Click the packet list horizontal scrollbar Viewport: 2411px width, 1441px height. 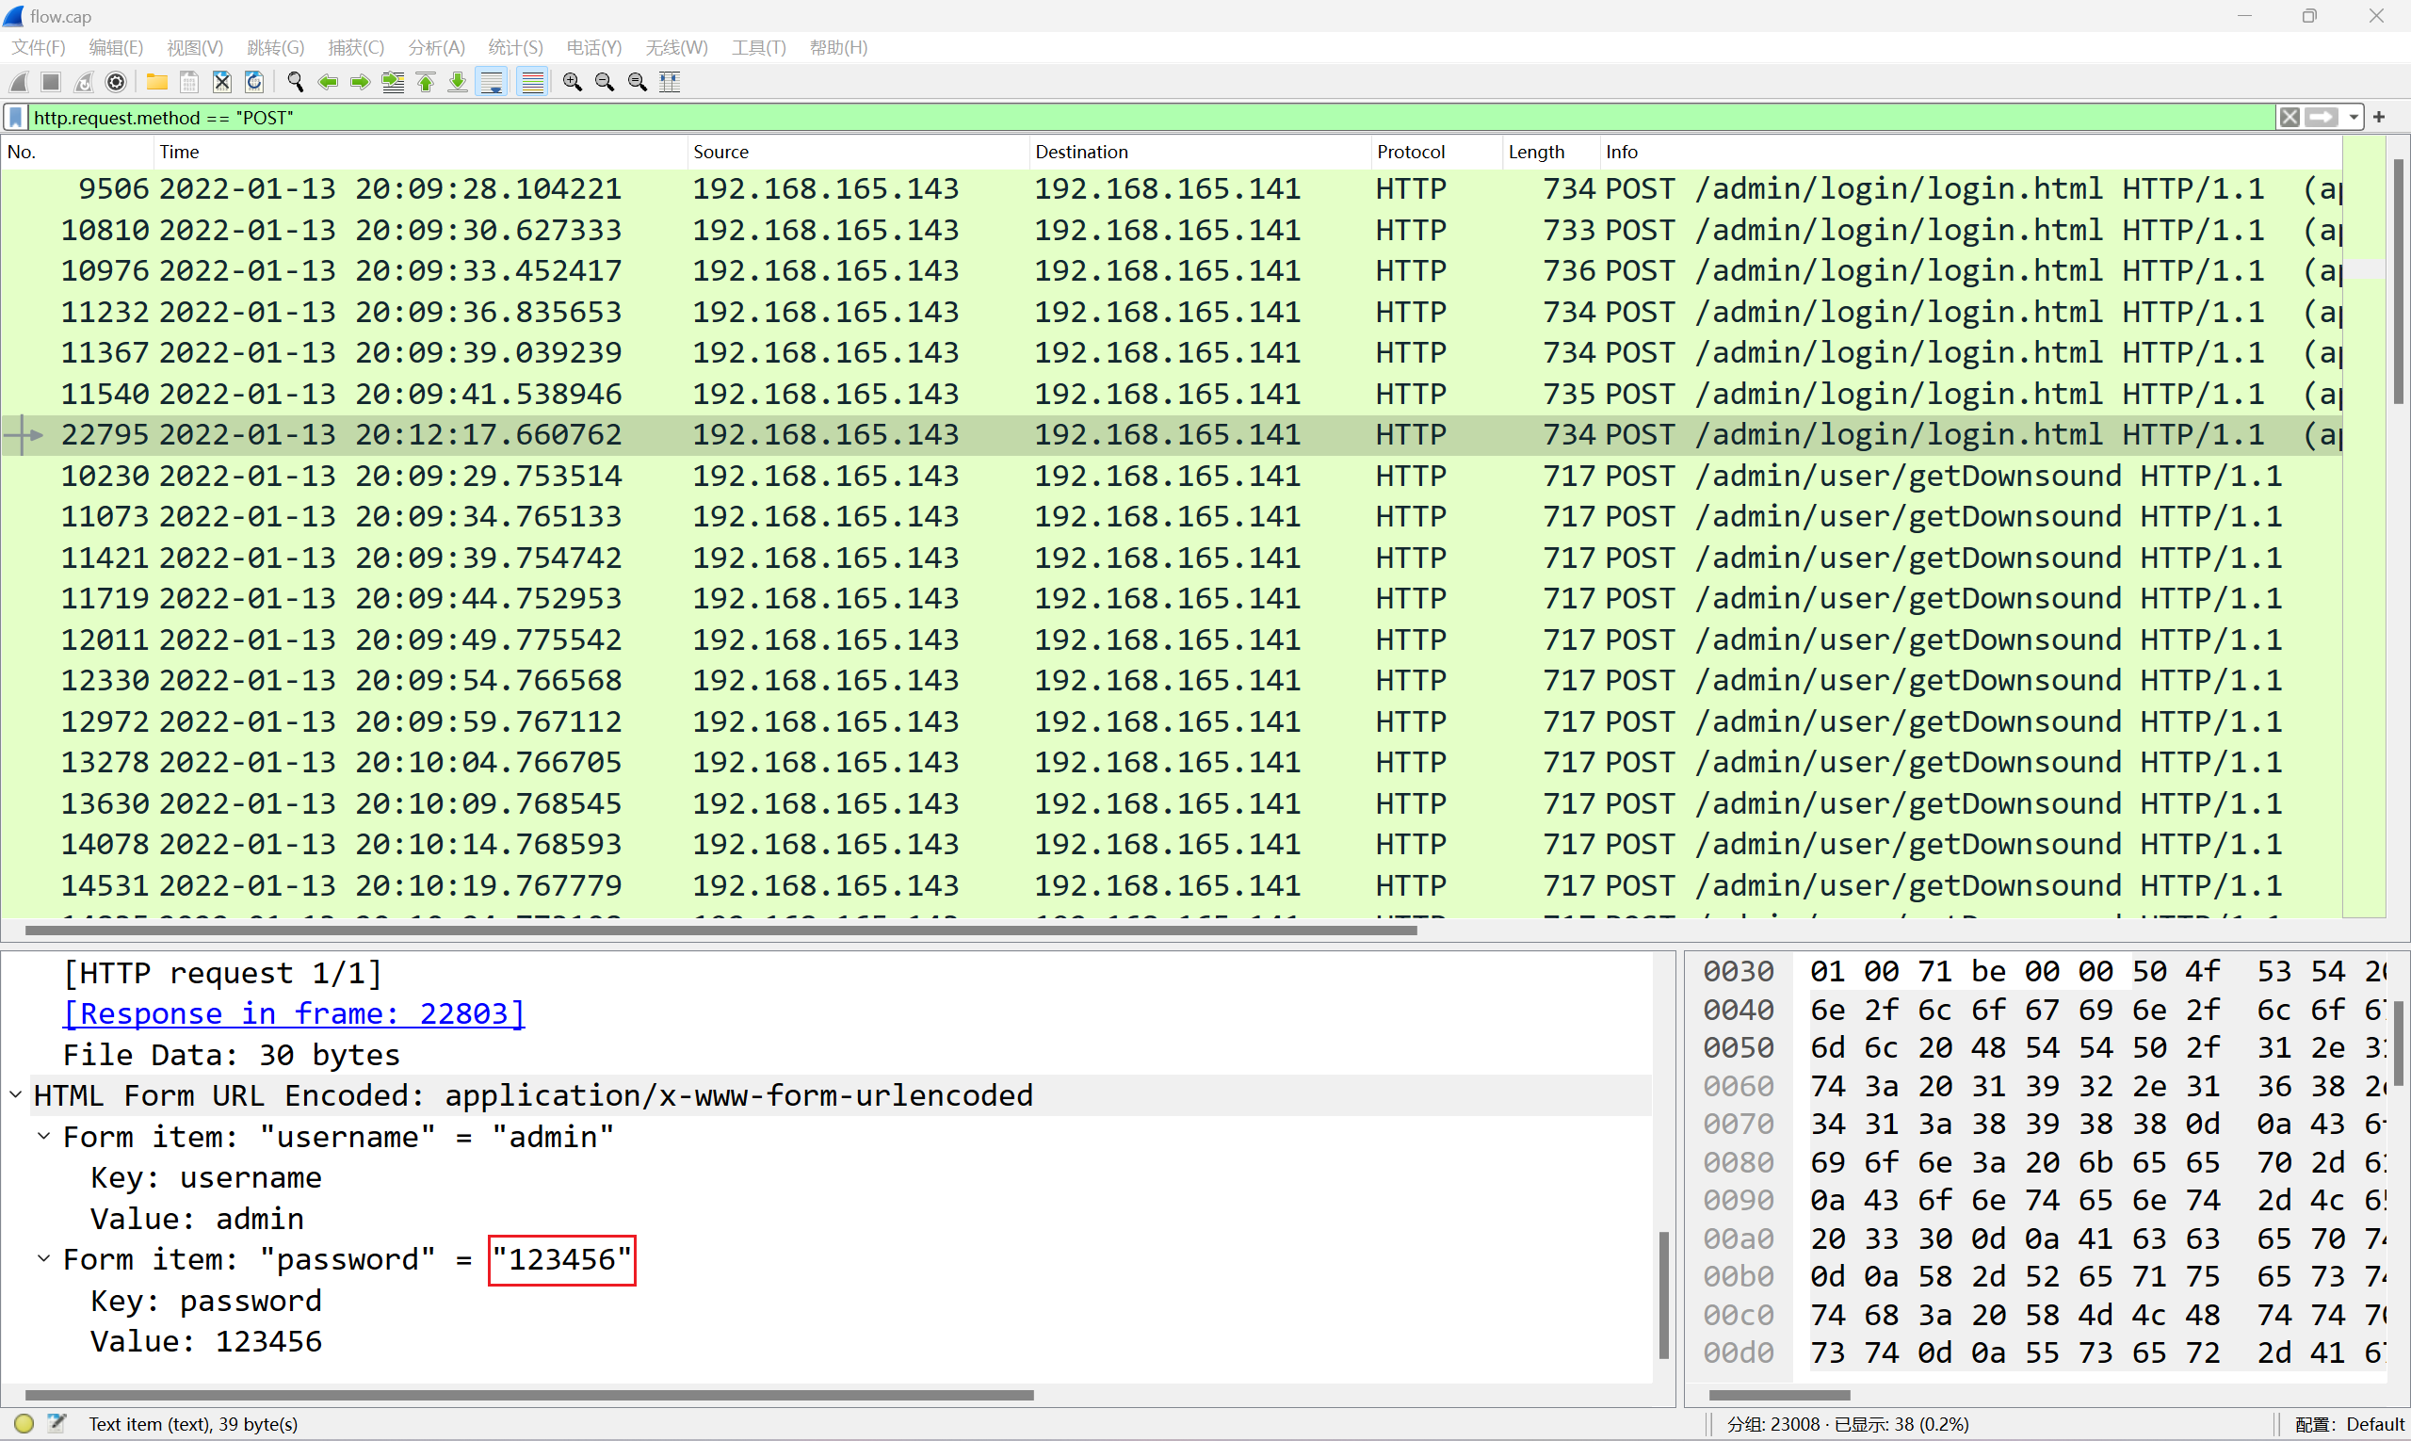(720, 931)
